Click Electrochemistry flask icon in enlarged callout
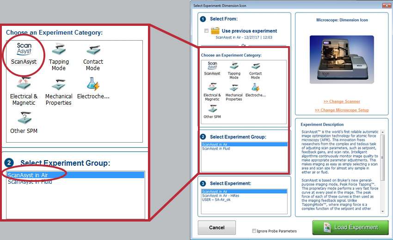The height and width of the screenshot is (240, 393). pyautogui.click(x=93, y=84)
